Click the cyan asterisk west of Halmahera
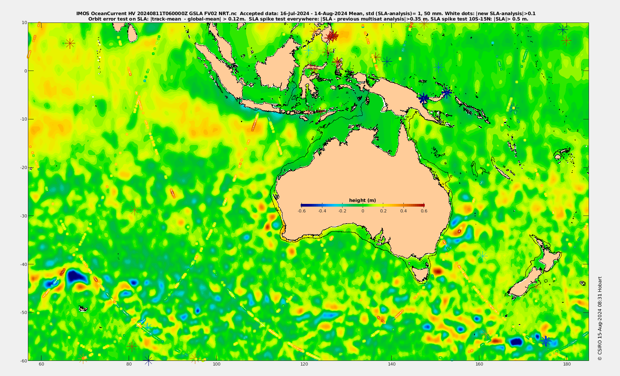The image size is (620, 376). click(x=309, y=50)
